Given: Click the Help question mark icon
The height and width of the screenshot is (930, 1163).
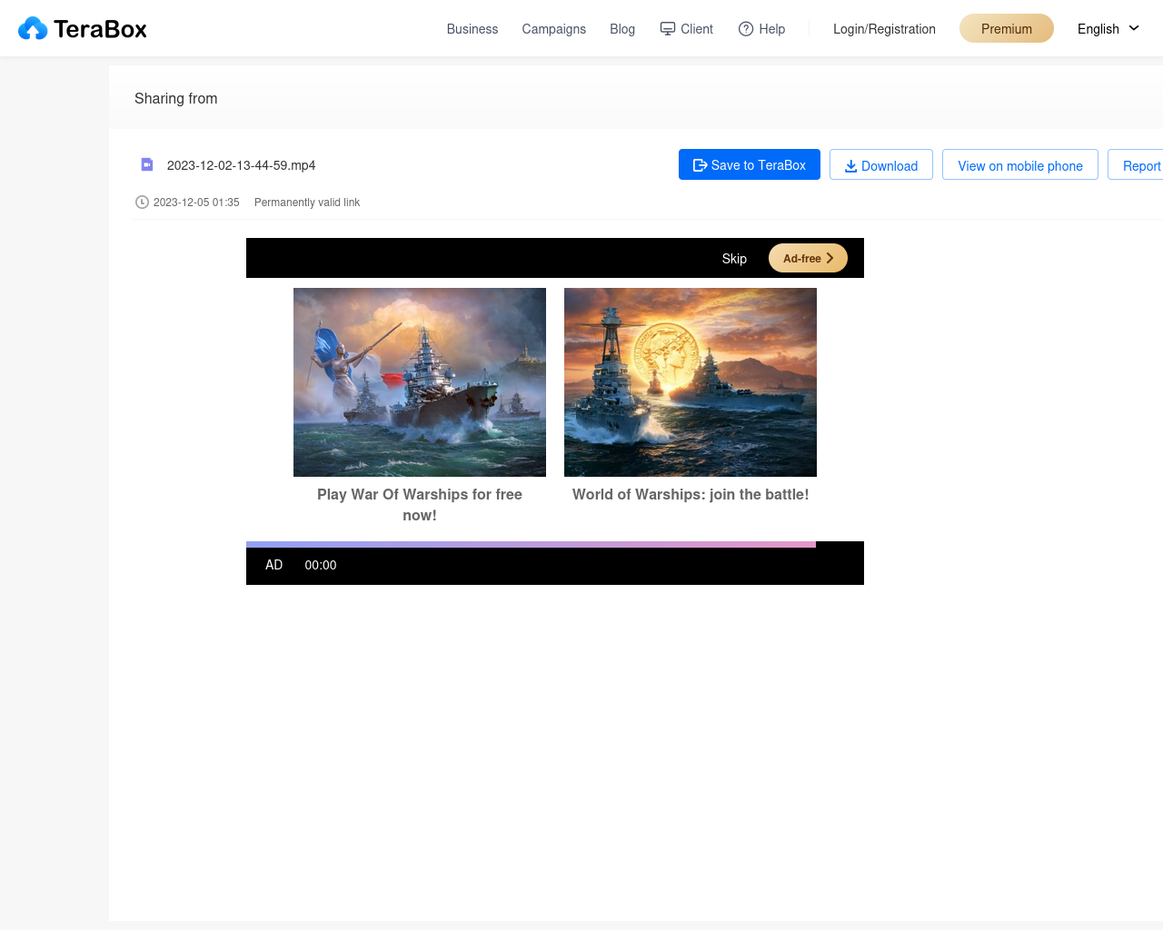Looking at the screenshot, I should tap(746, 29).
